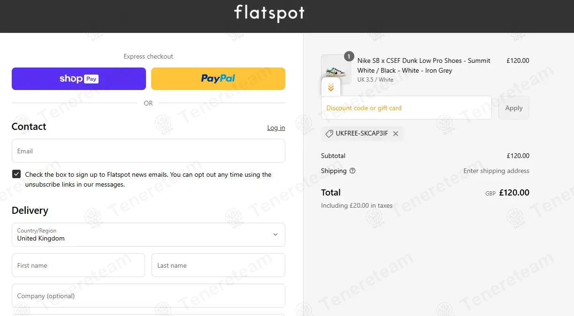Click the Country/Region chevron arrow
The image size is (574, 316).
point(276,234)
